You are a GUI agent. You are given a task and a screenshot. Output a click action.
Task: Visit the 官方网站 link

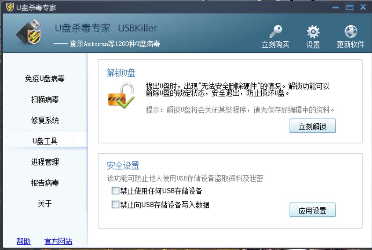click(58, 241)
